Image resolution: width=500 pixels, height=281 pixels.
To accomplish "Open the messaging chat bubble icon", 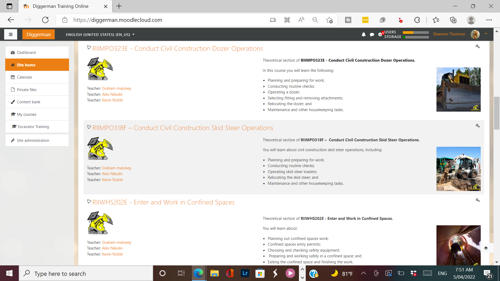I will point(372,34).
